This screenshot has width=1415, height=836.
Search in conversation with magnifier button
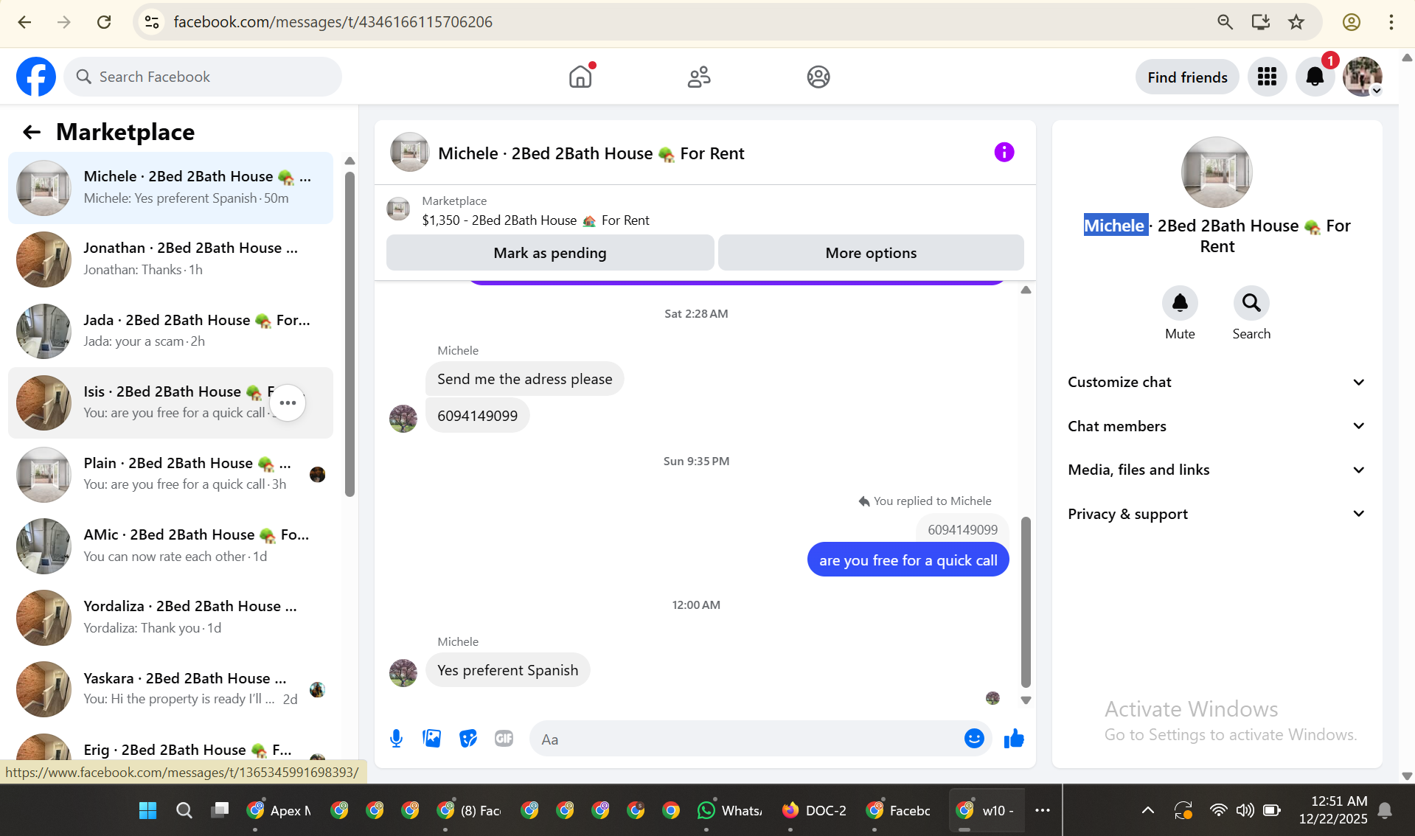(x=1251, y=303)
